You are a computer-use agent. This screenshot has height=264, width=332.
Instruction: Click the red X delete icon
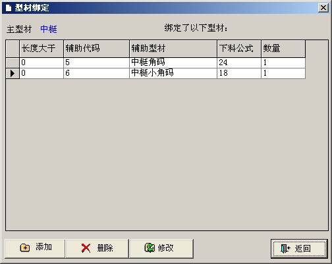point(86,248)
